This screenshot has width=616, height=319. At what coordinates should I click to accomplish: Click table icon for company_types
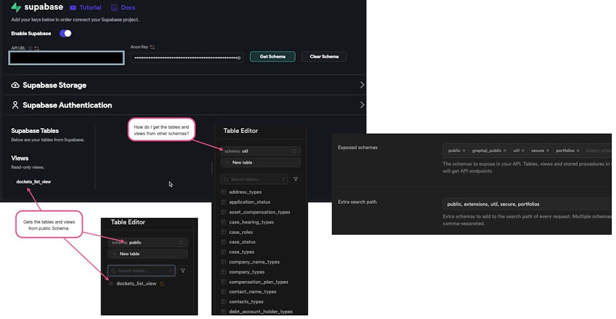224,272
